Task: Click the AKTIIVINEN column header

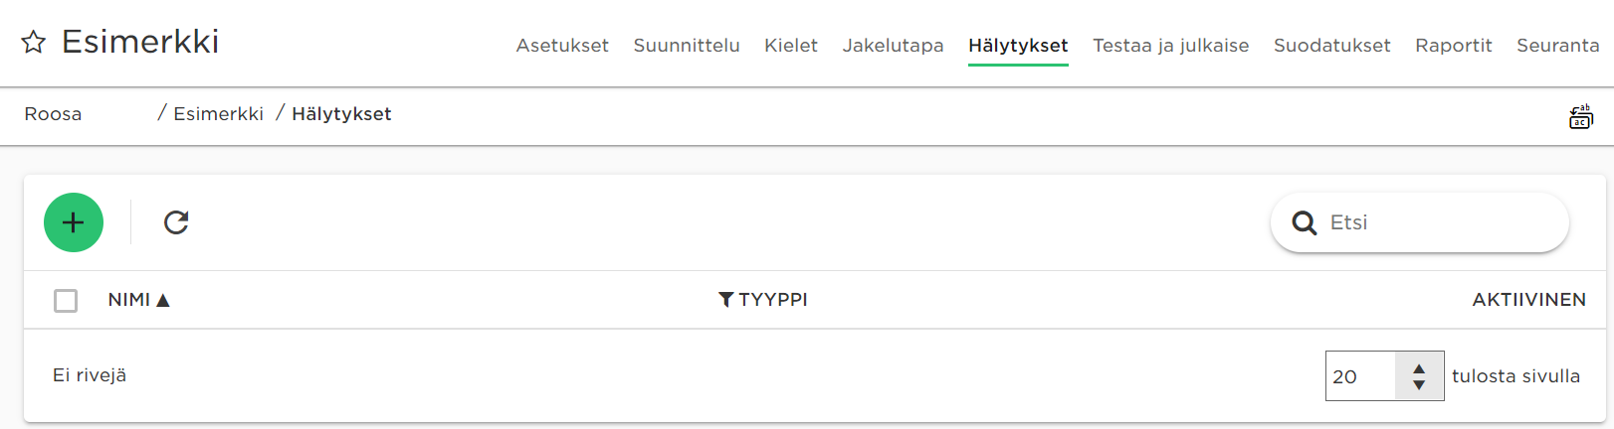Action: tap(1528, 300)
